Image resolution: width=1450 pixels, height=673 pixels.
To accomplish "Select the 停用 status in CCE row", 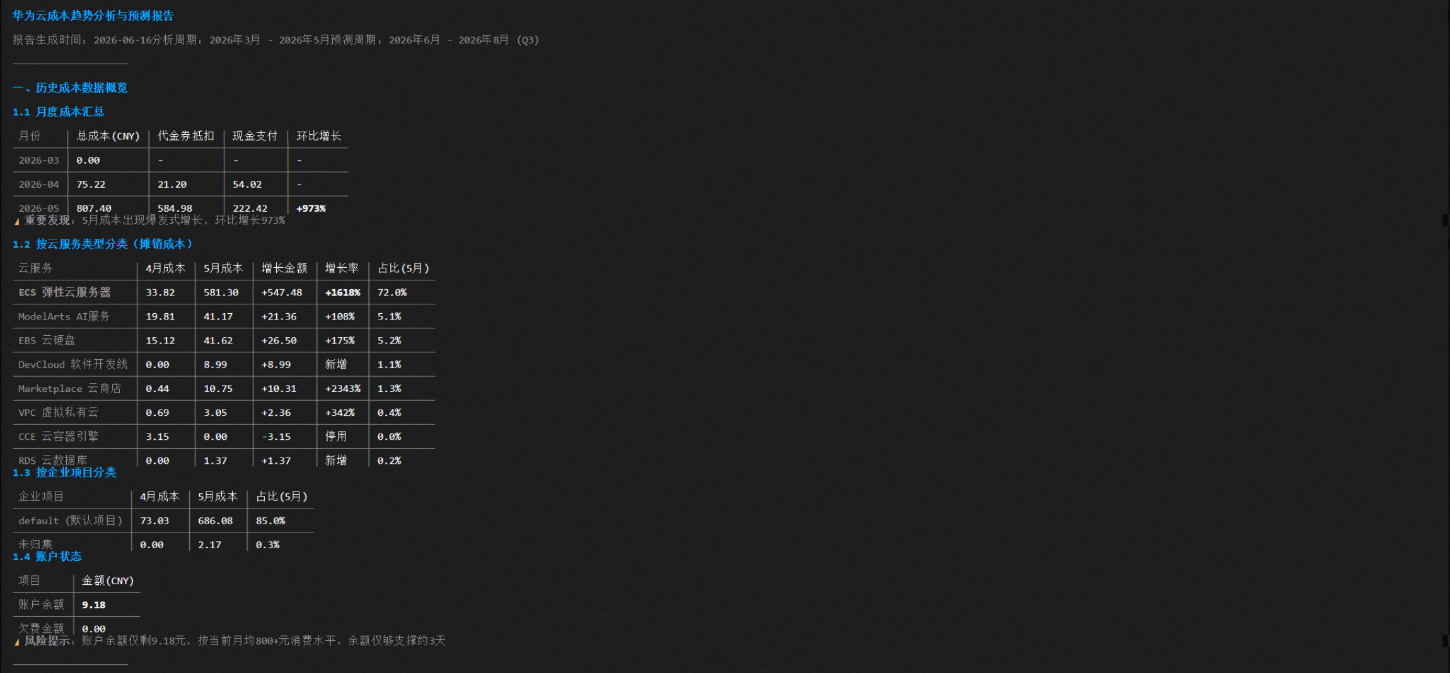I will [x=336, y=436].
